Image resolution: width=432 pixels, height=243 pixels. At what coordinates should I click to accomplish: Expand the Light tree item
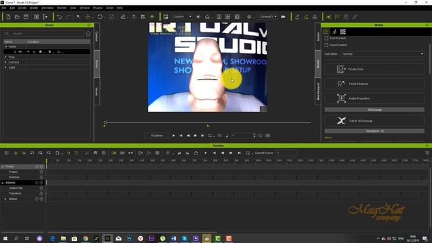(x=5, y=67)
